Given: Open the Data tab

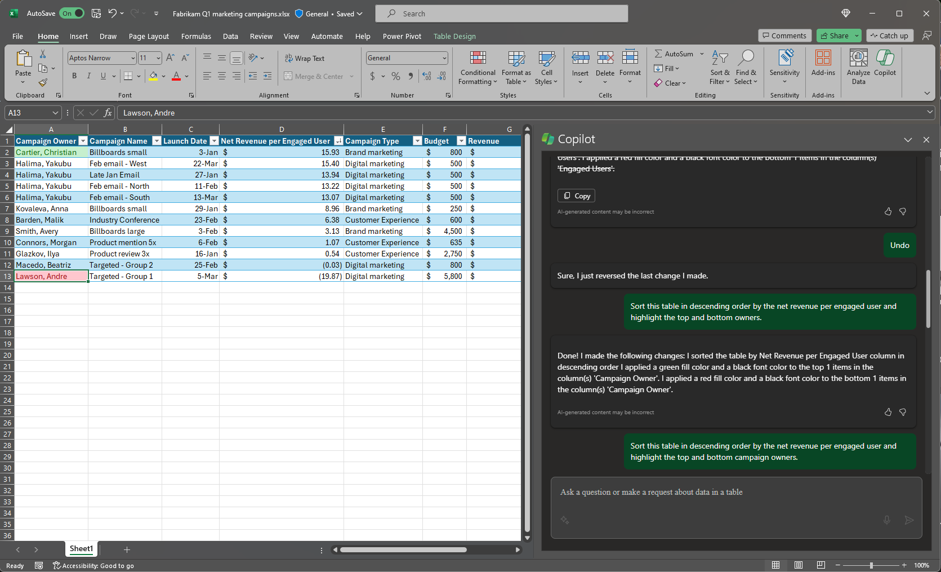Looking at the screenshot, I should pos(230,36).
